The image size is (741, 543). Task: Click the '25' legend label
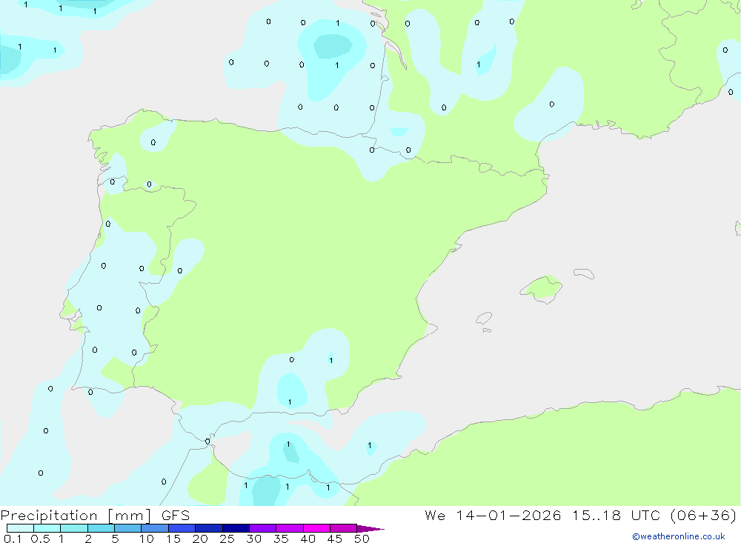pos(227,539)
